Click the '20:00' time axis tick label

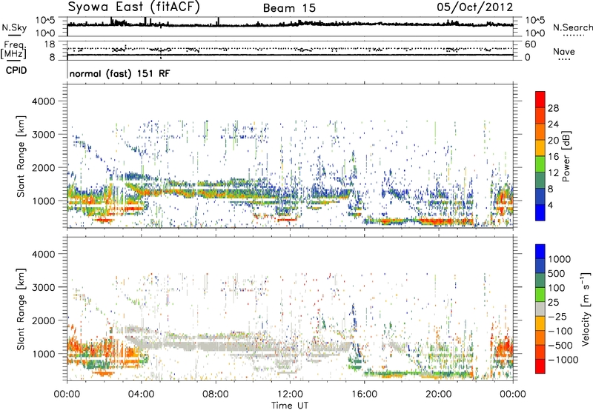tap(439, 394)
